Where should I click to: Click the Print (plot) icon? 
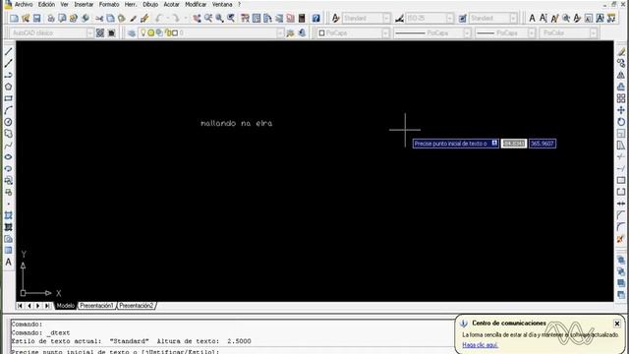pyautogui.click(x=50, y=18)
